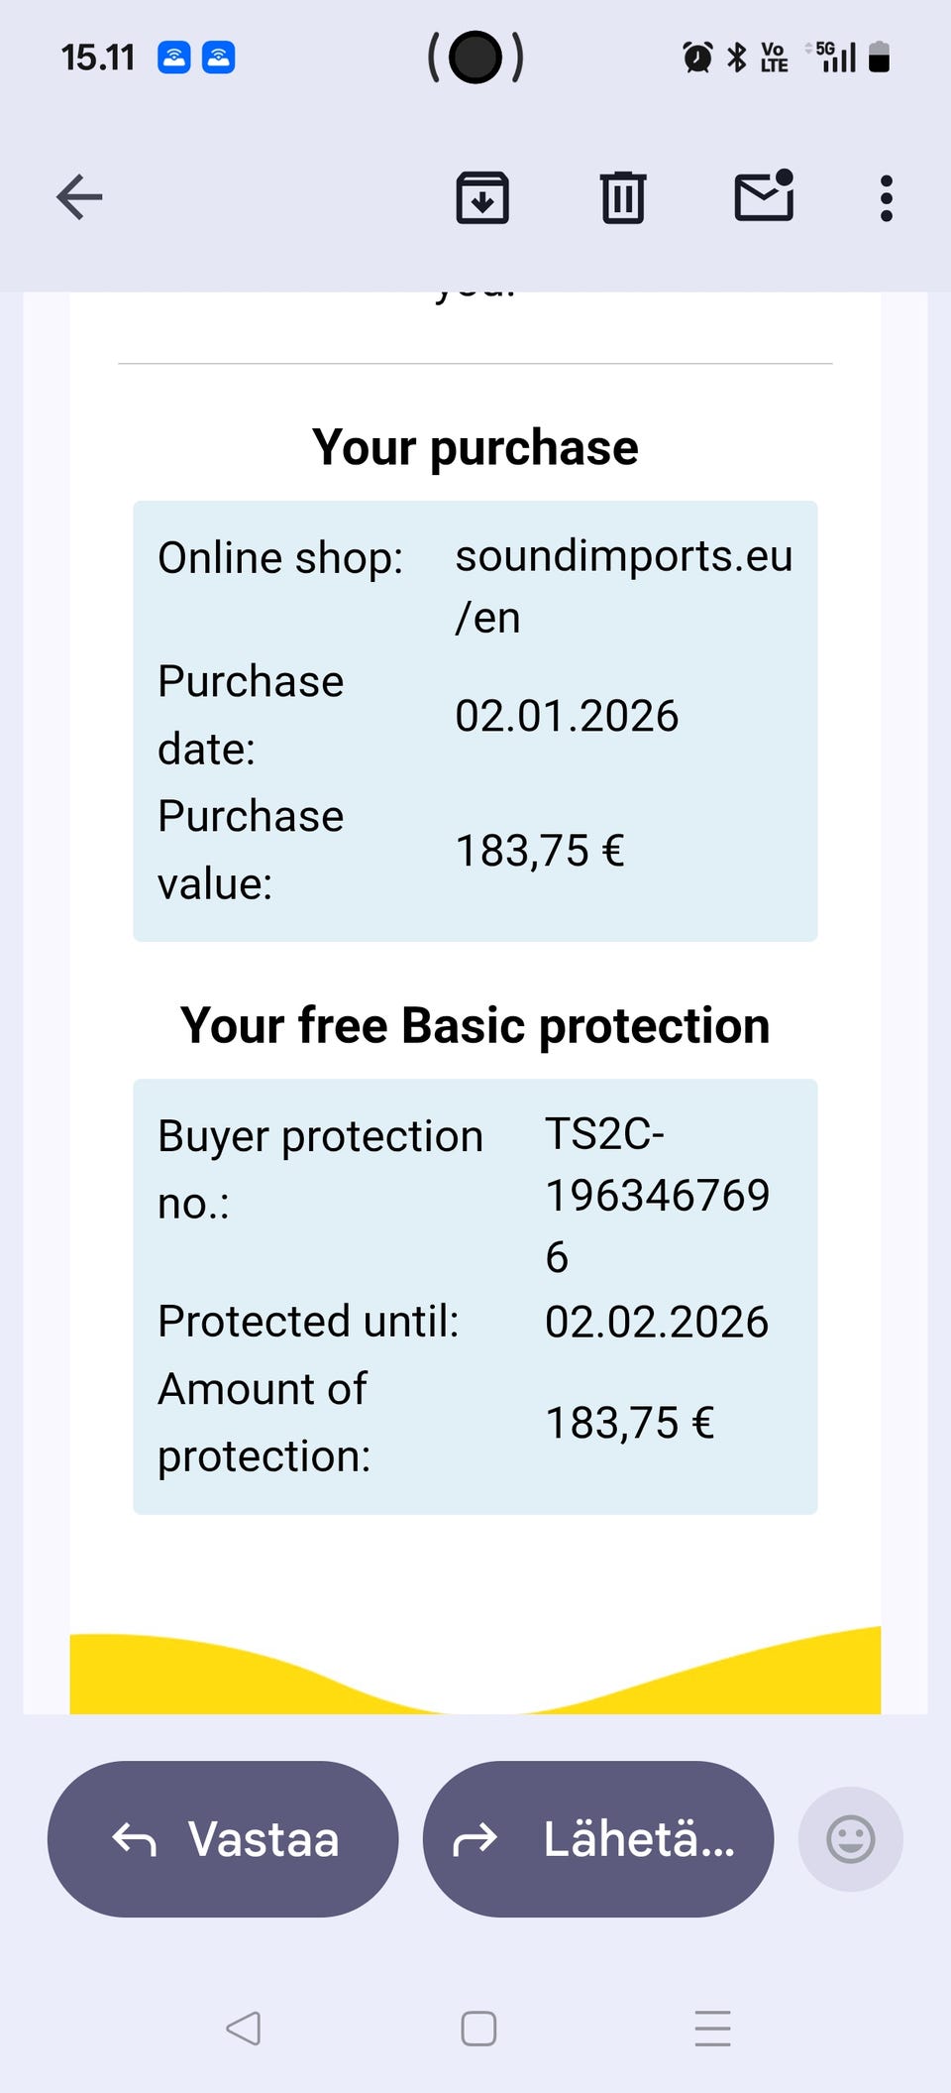The width and height of the screenshot is (951, 2093).
Task: Tap the Bluetooth status bar icon
Action: (737, 58)
